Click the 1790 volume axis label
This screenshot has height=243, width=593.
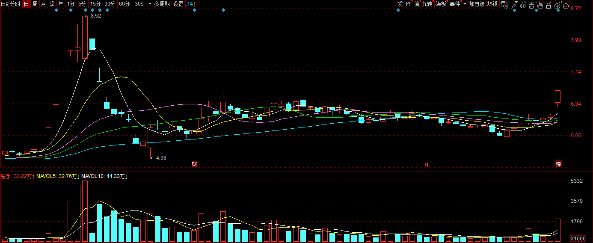577,222
